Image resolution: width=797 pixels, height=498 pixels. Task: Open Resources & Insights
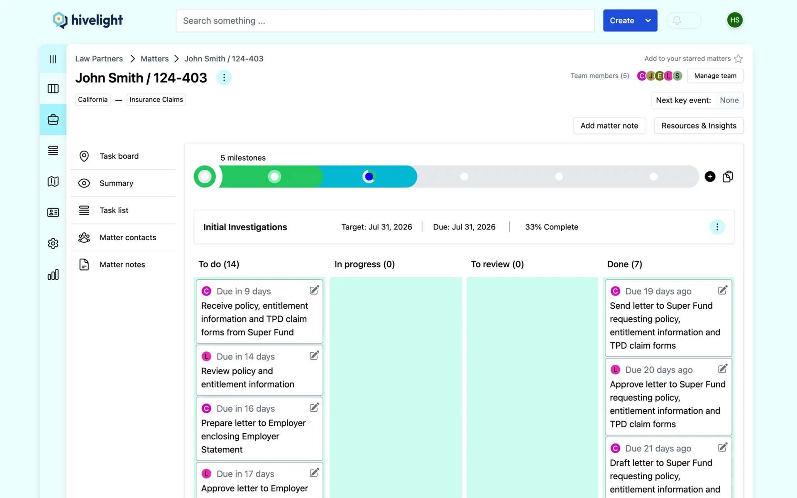[x=699, y=126]
